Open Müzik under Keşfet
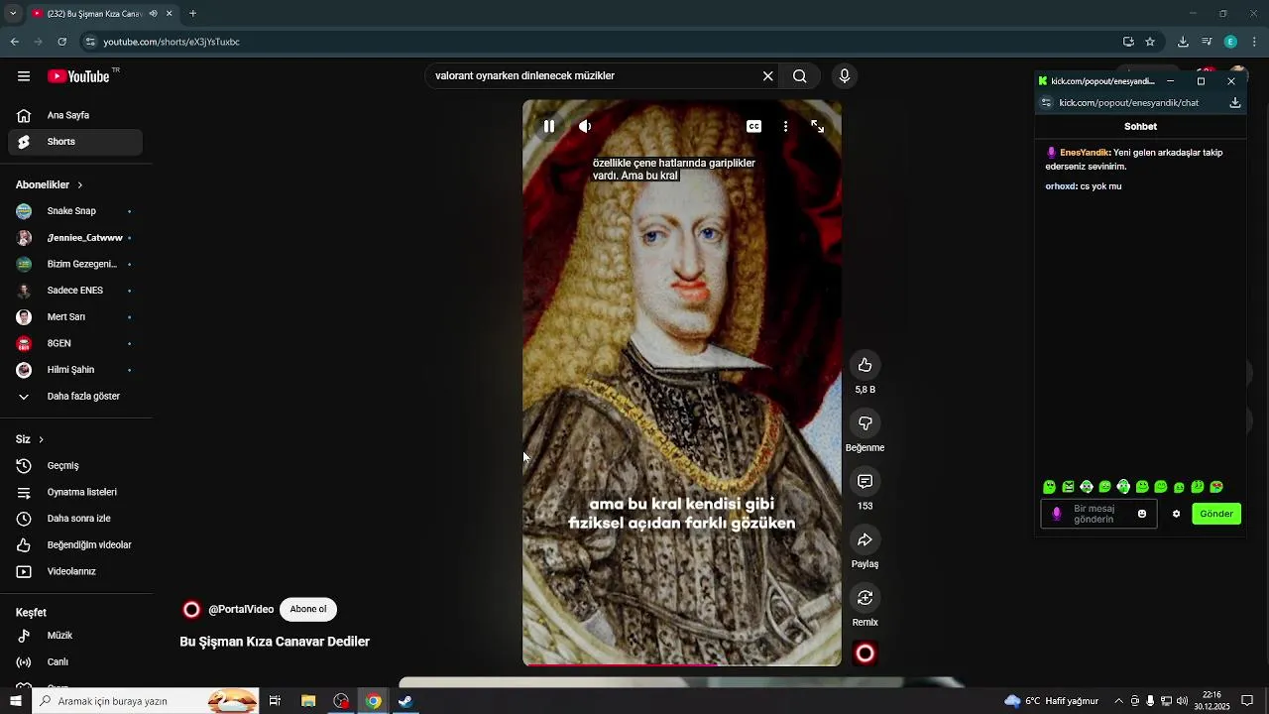The image size is (1269, 714). 75,636
